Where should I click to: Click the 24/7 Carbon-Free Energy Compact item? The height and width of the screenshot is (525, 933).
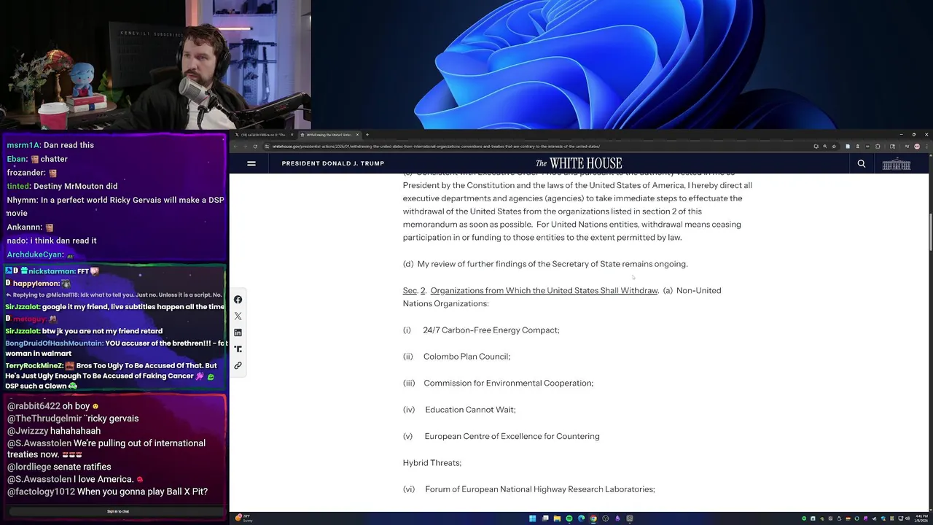click(491, 330)
